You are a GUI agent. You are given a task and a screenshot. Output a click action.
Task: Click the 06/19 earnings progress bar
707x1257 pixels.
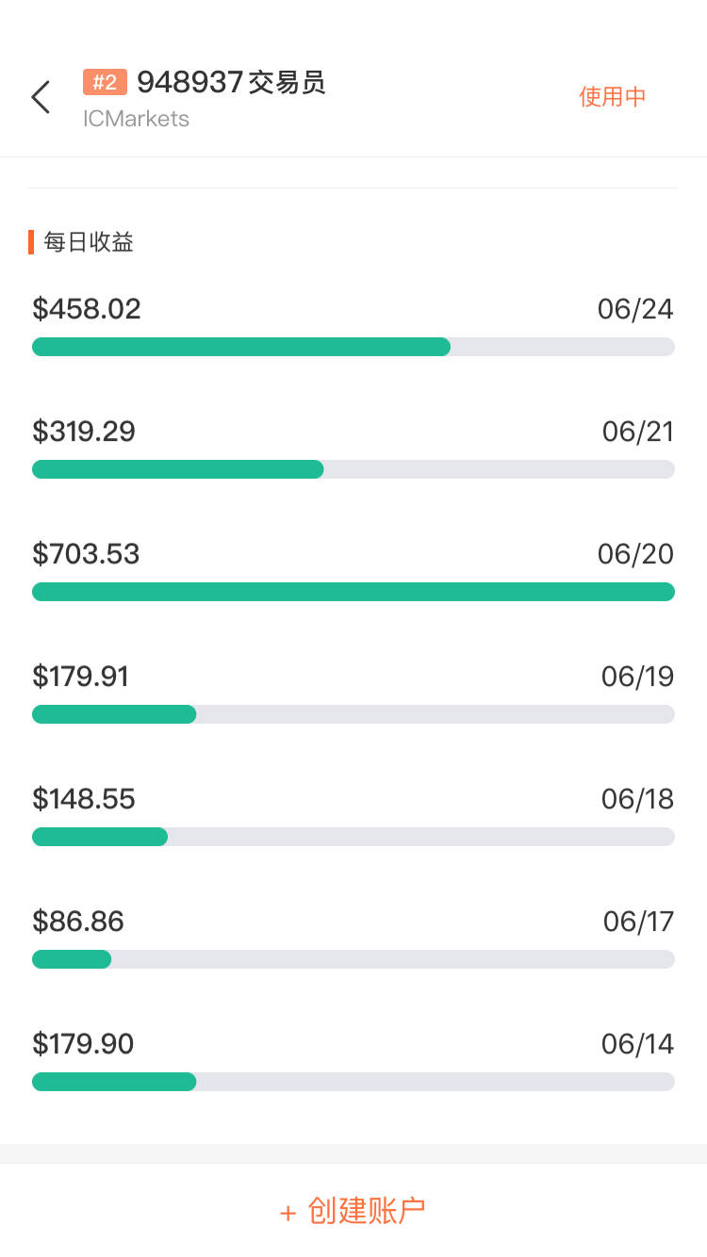[353, 714]
